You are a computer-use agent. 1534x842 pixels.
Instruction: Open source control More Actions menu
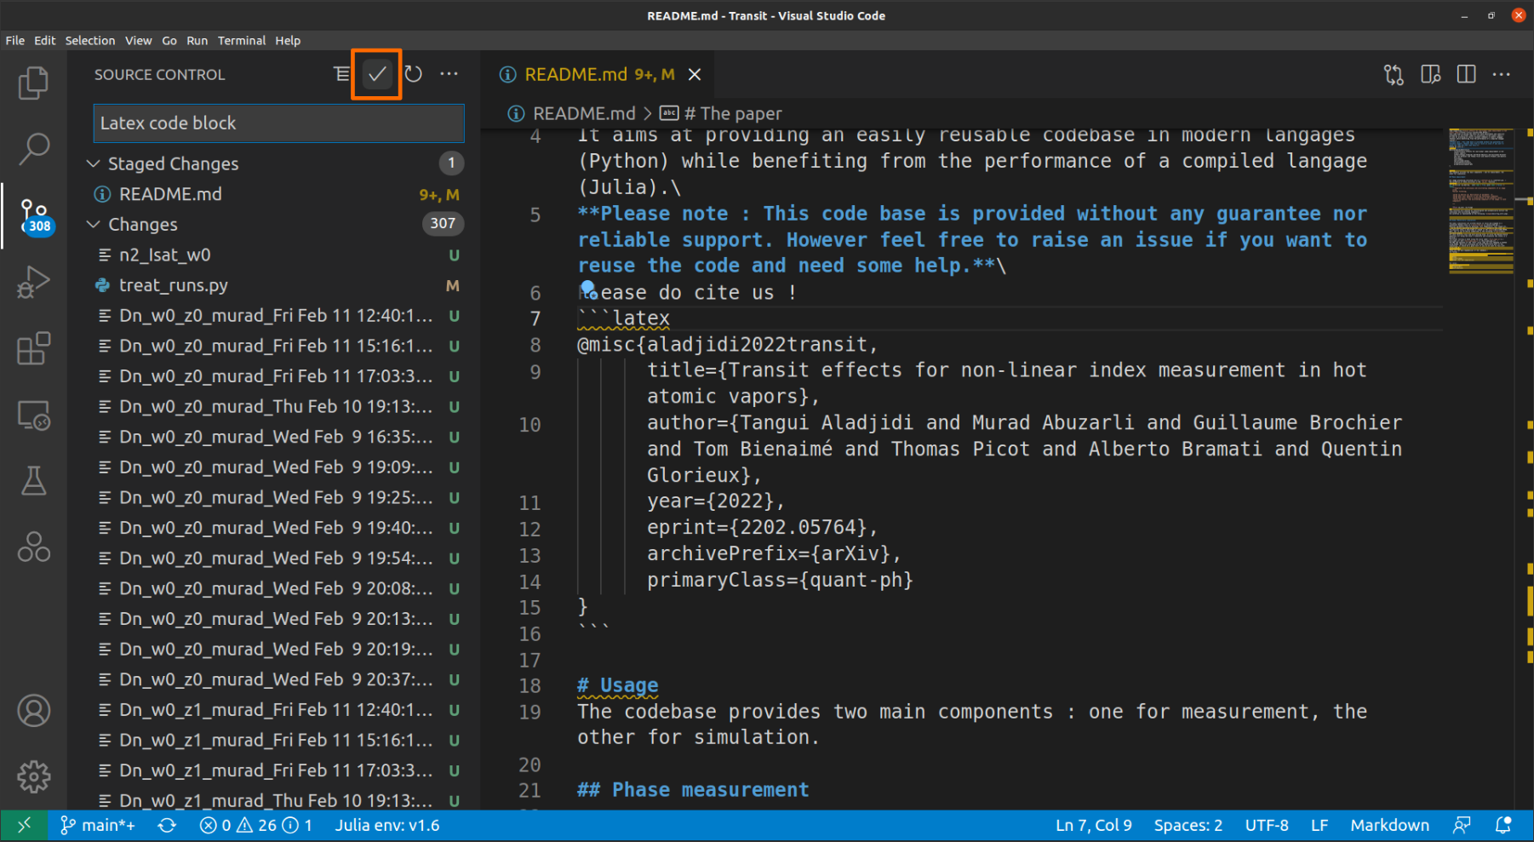[449, 75]
